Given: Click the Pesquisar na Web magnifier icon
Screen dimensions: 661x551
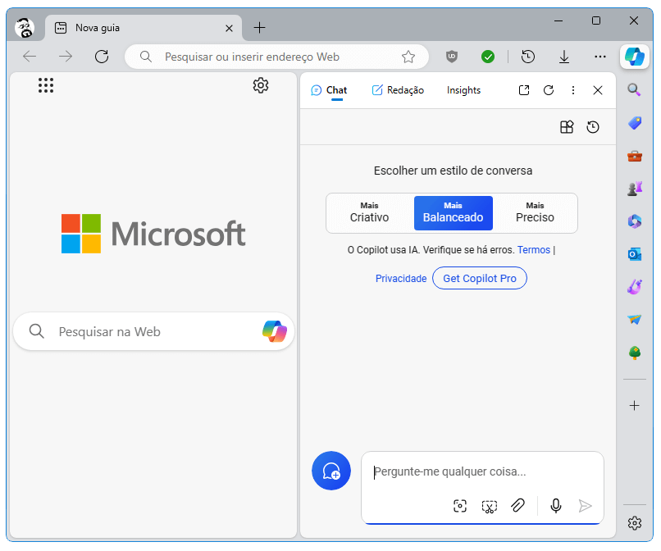Looking at the screenshot, I should click(x=37, y=331).
